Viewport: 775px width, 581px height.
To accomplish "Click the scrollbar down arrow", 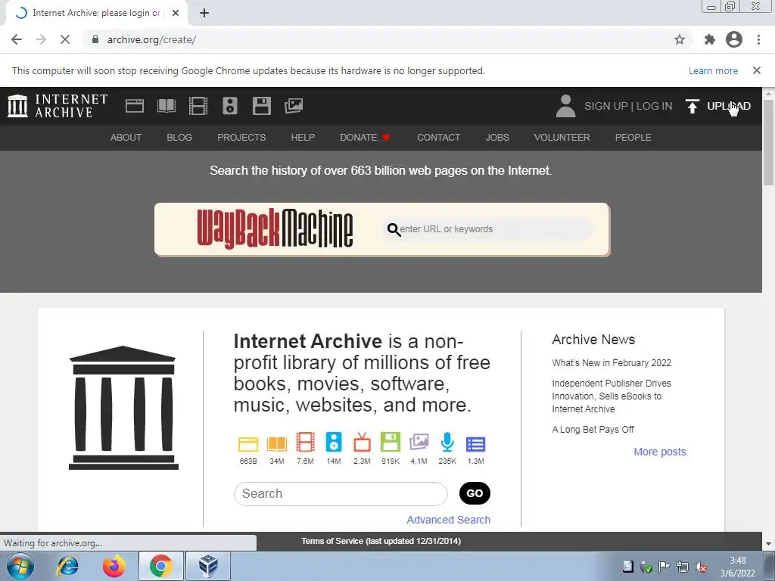I will click(768, 544).
